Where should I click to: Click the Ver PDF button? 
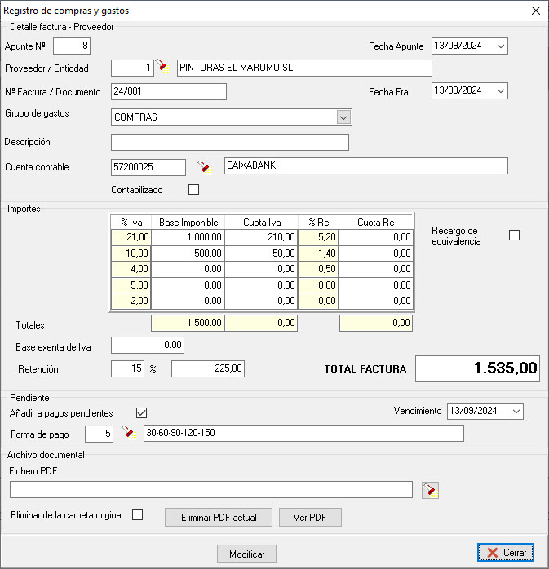point(310,517)
